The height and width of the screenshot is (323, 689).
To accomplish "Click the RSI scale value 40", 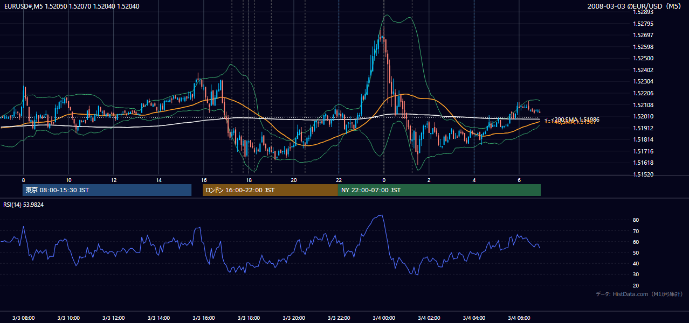I will click(x=636, y=263).
